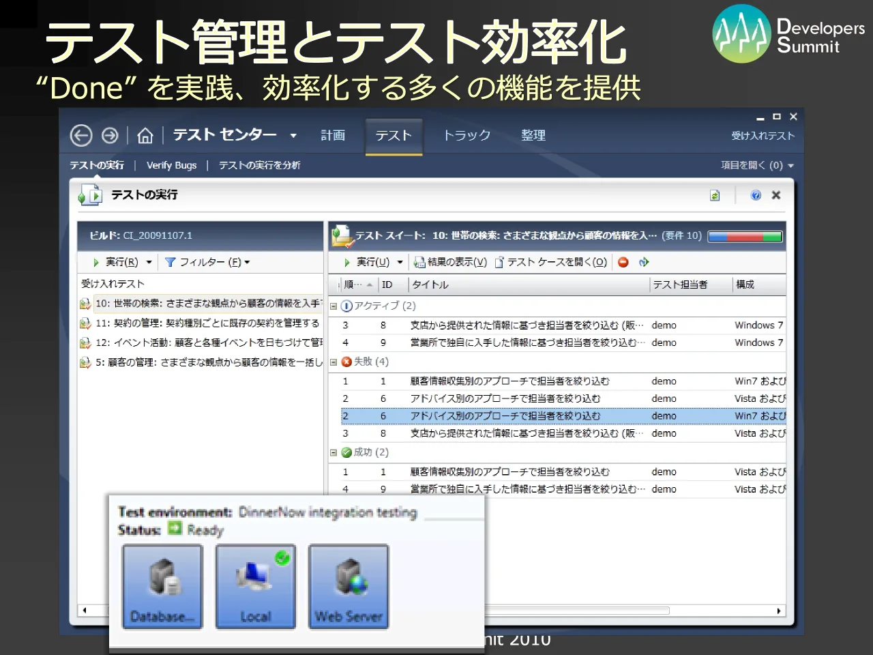Screen dimensions: 873x655
Task: Select suite 10: 世帯の検索 in the list
Action: pos(207,304)
